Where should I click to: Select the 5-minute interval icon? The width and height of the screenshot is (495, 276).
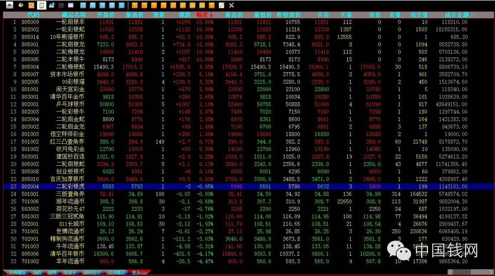[154, 5]
